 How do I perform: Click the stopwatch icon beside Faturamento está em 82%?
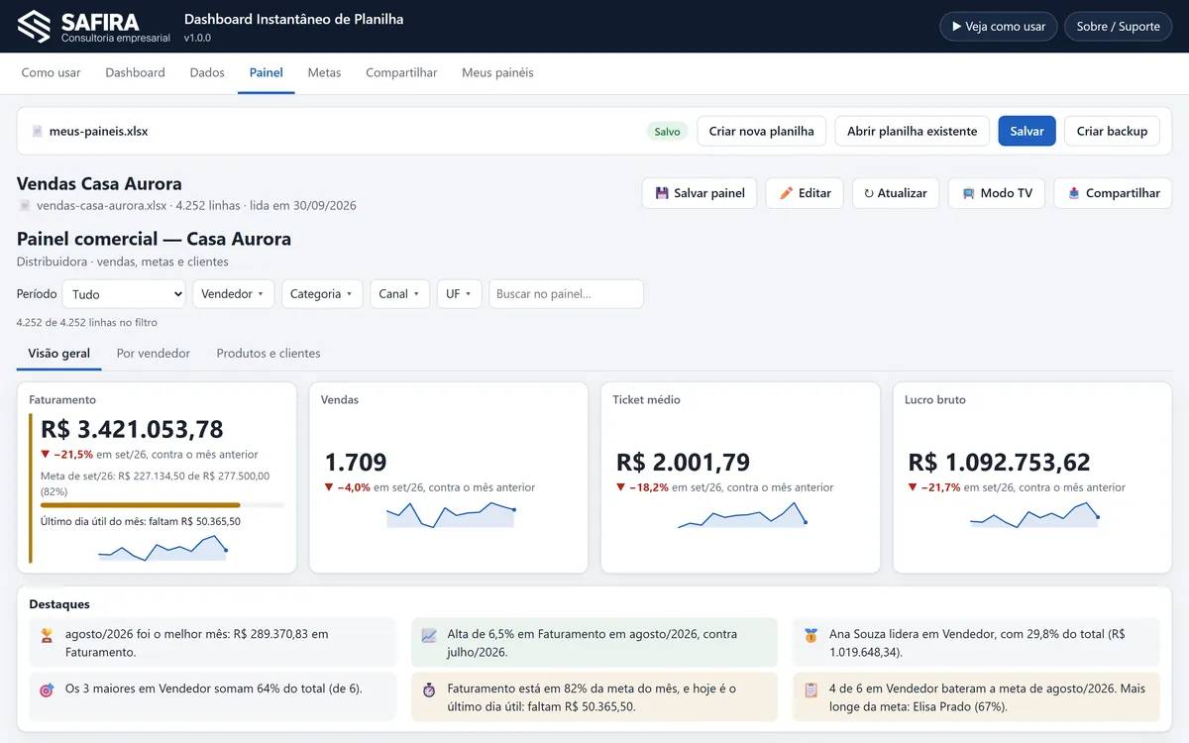[429, 690]
